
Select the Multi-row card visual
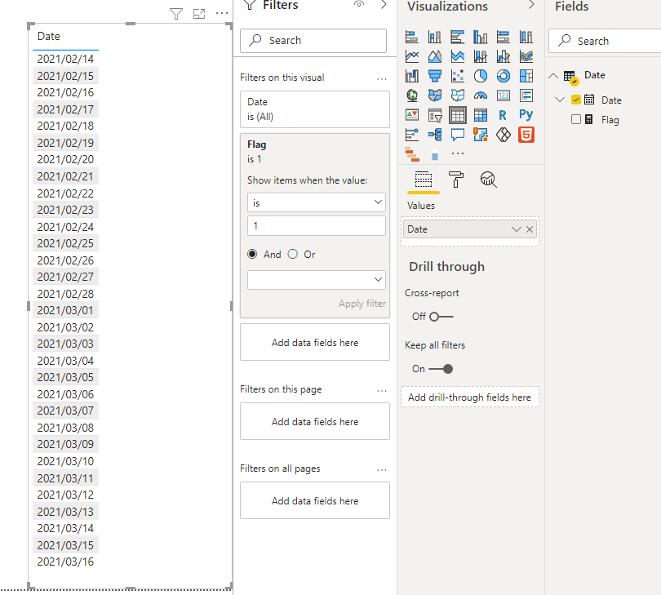526,95
